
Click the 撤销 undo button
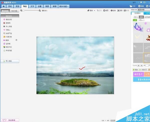pos(90,10)
